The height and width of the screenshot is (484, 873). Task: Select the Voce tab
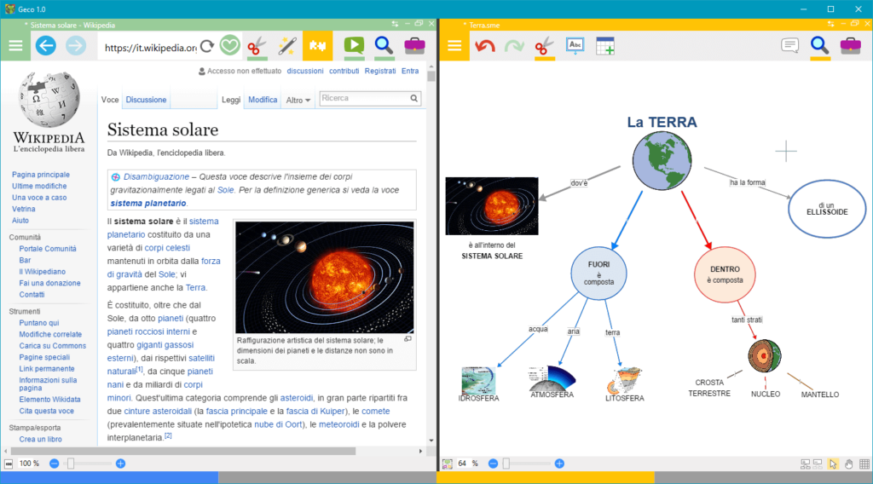pyautogui.click(x=110, y=100)
